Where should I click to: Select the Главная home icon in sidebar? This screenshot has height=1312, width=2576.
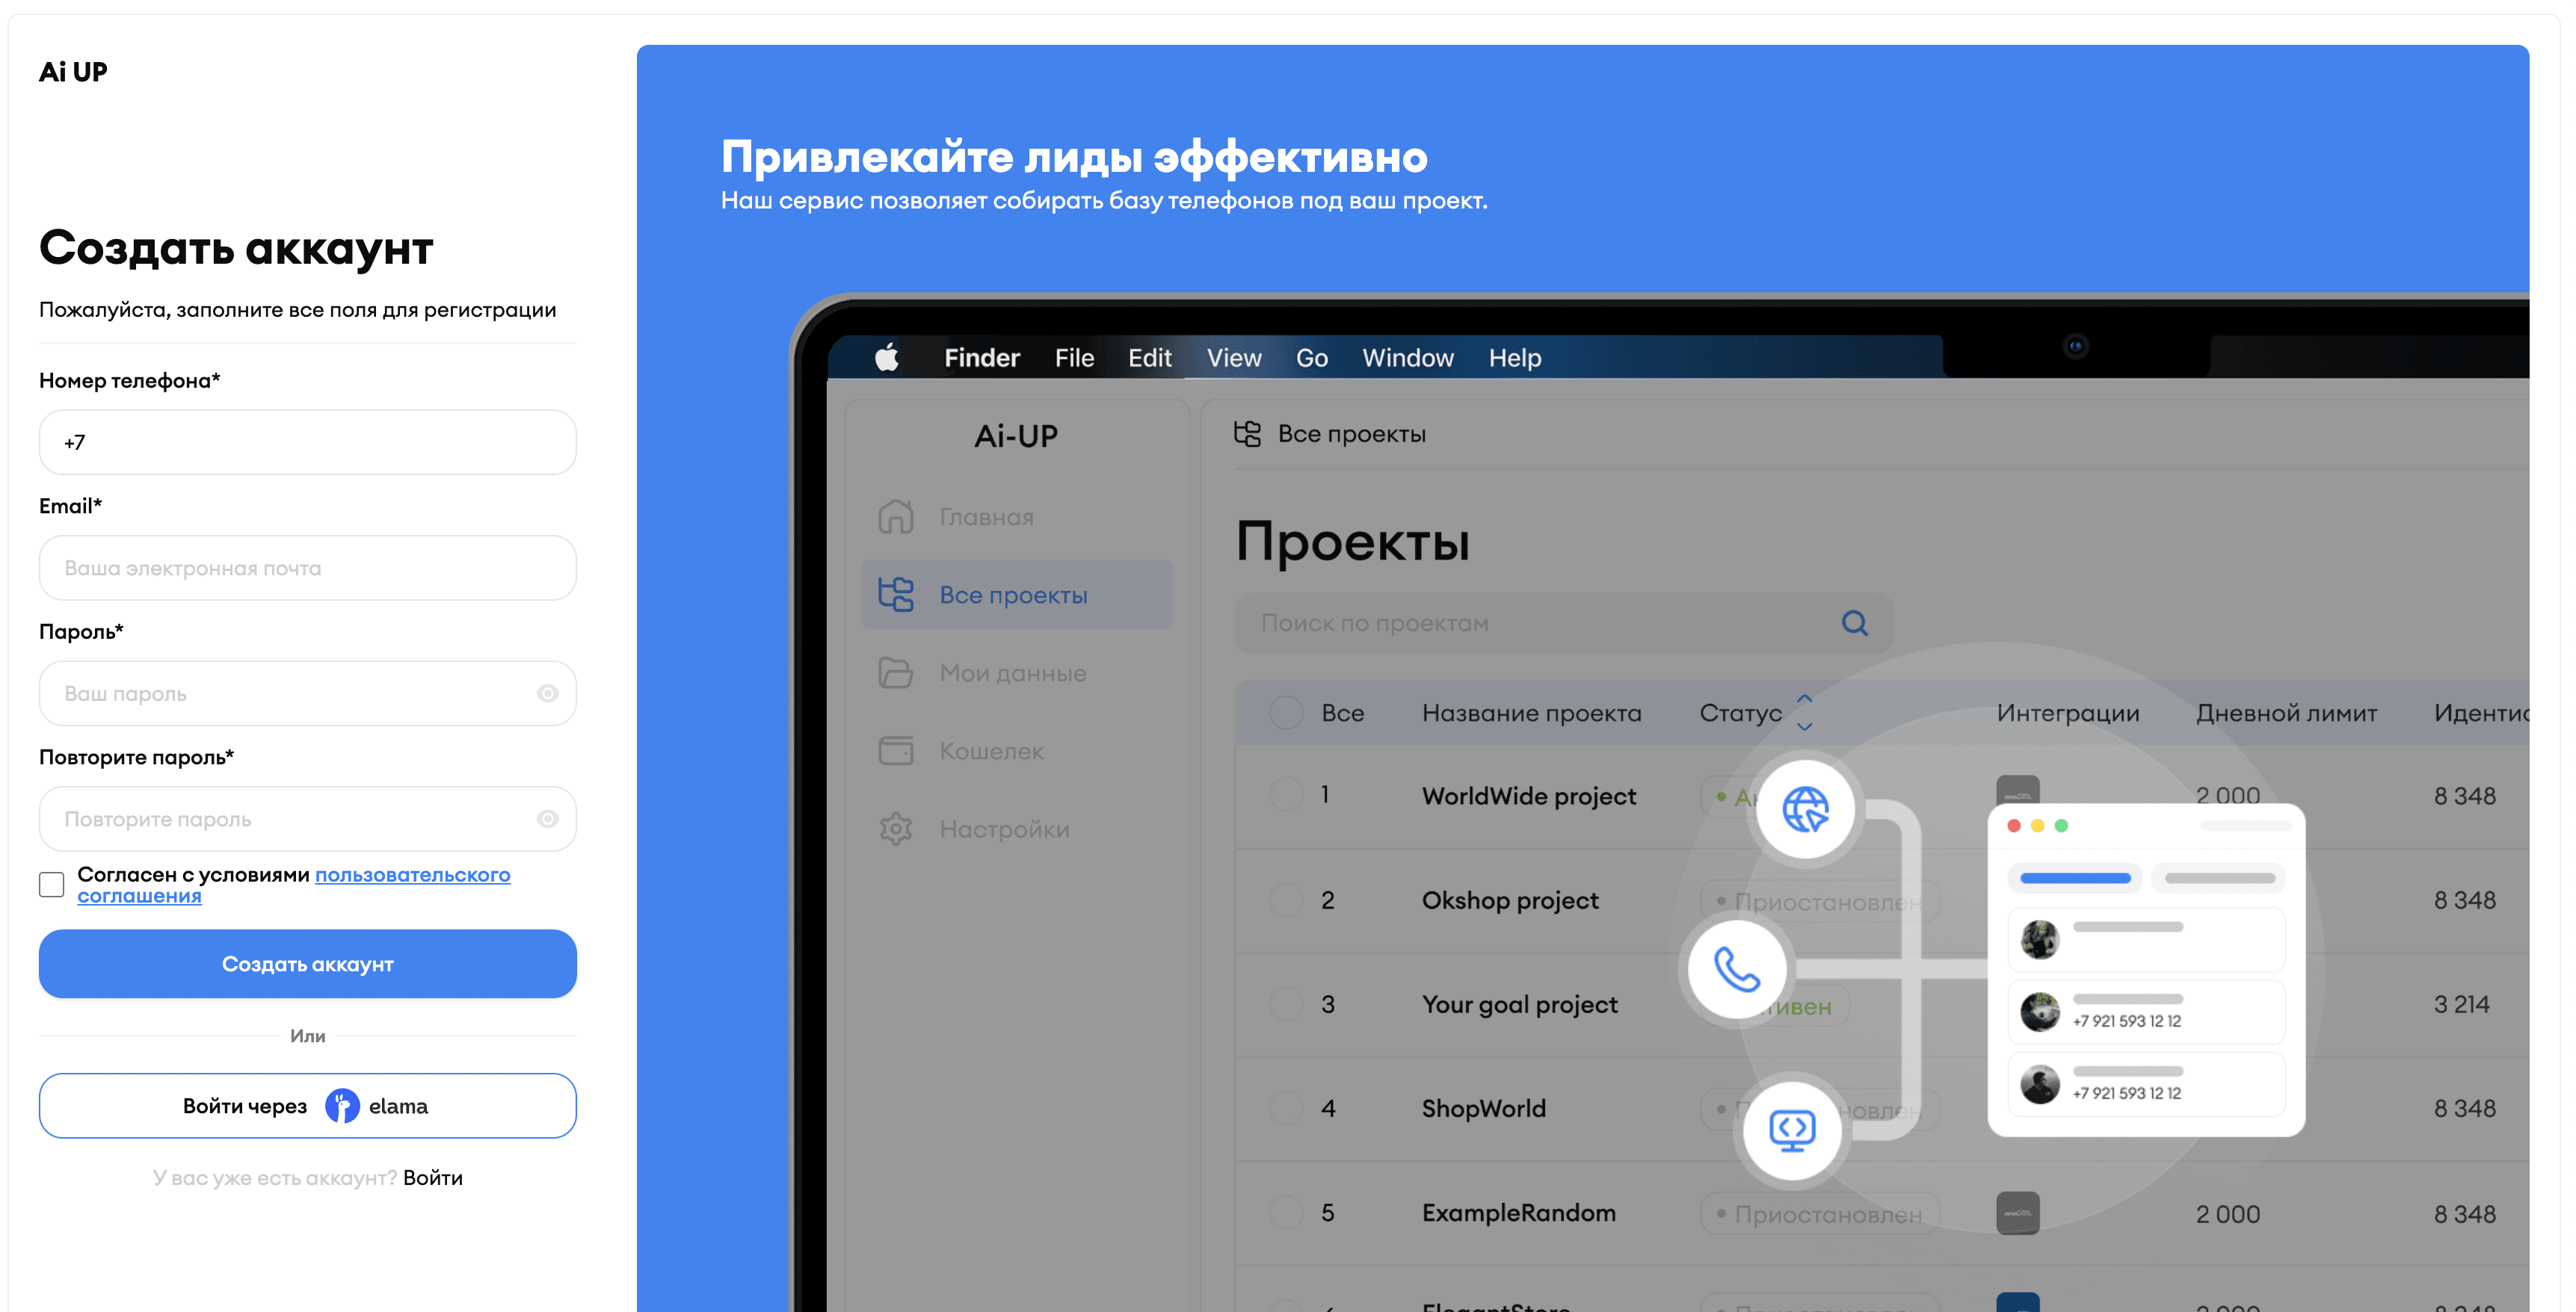897,518
